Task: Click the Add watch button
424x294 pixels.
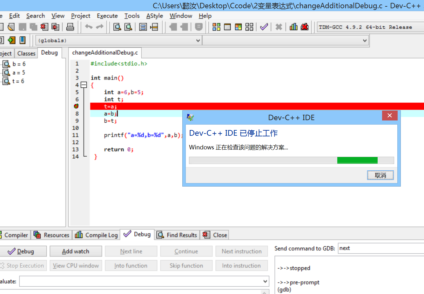Action: [x=76, y=251]
